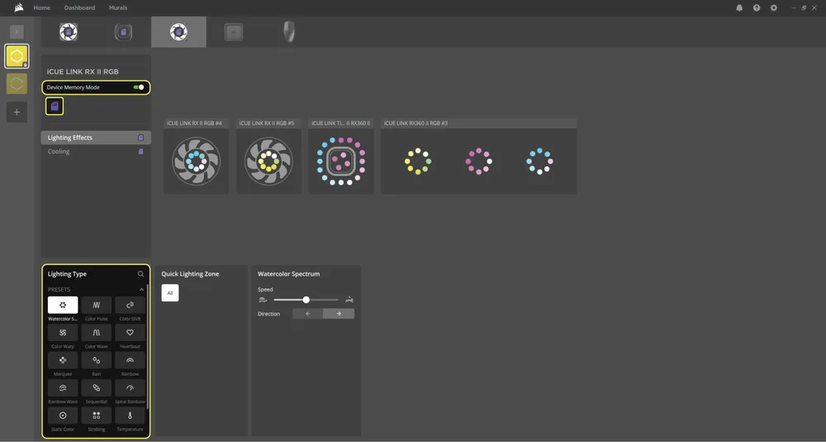This screenshot has width=826, height=442.
Task: Choose the Color Wave effect
Action: point(97,332)
